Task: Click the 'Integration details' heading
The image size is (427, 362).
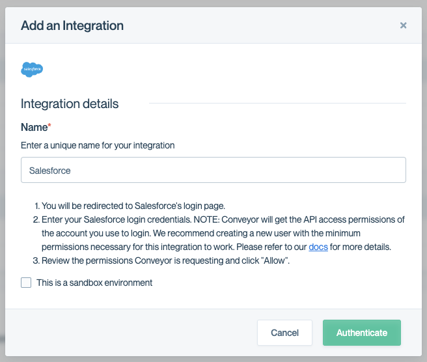Action: 70,104
